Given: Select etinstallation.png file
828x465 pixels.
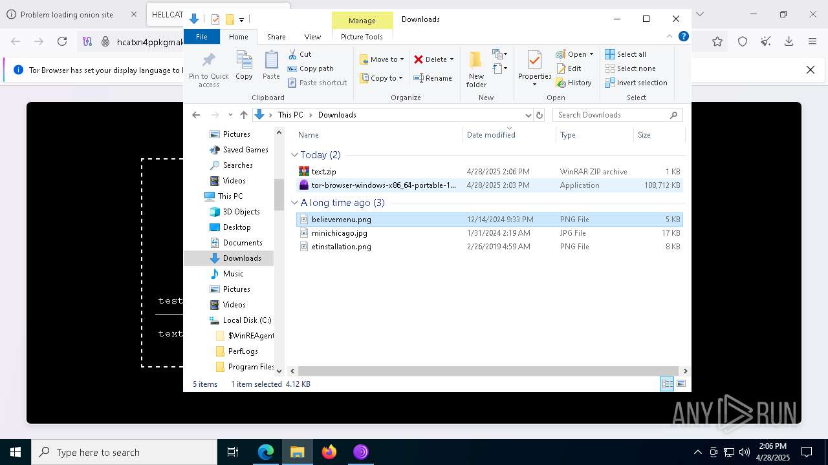Looking at the screenshot, I should (x=489, y=247).
